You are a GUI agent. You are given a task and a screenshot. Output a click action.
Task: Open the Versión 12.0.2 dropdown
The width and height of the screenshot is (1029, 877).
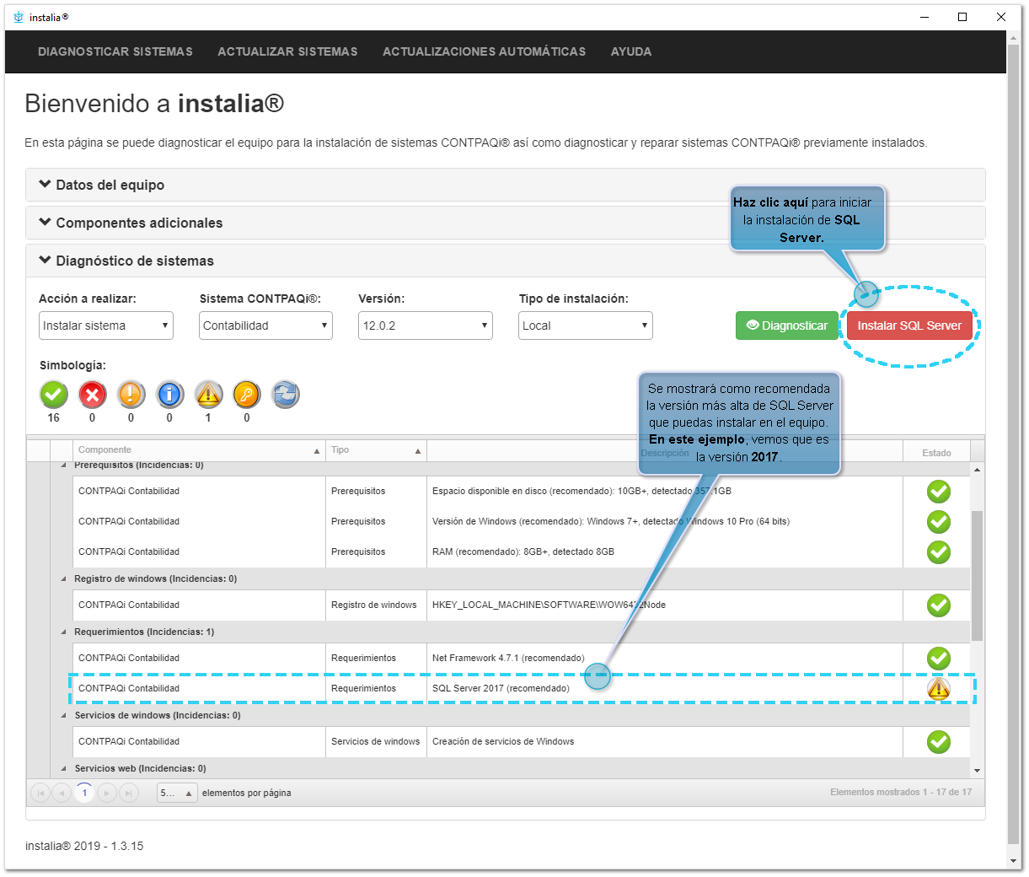pyautogui.click(x=426, y=326)
